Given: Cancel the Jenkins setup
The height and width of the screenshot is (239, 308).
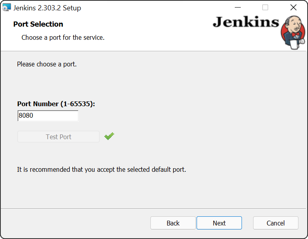Looking at the screenshot, I should coord(276,223).
